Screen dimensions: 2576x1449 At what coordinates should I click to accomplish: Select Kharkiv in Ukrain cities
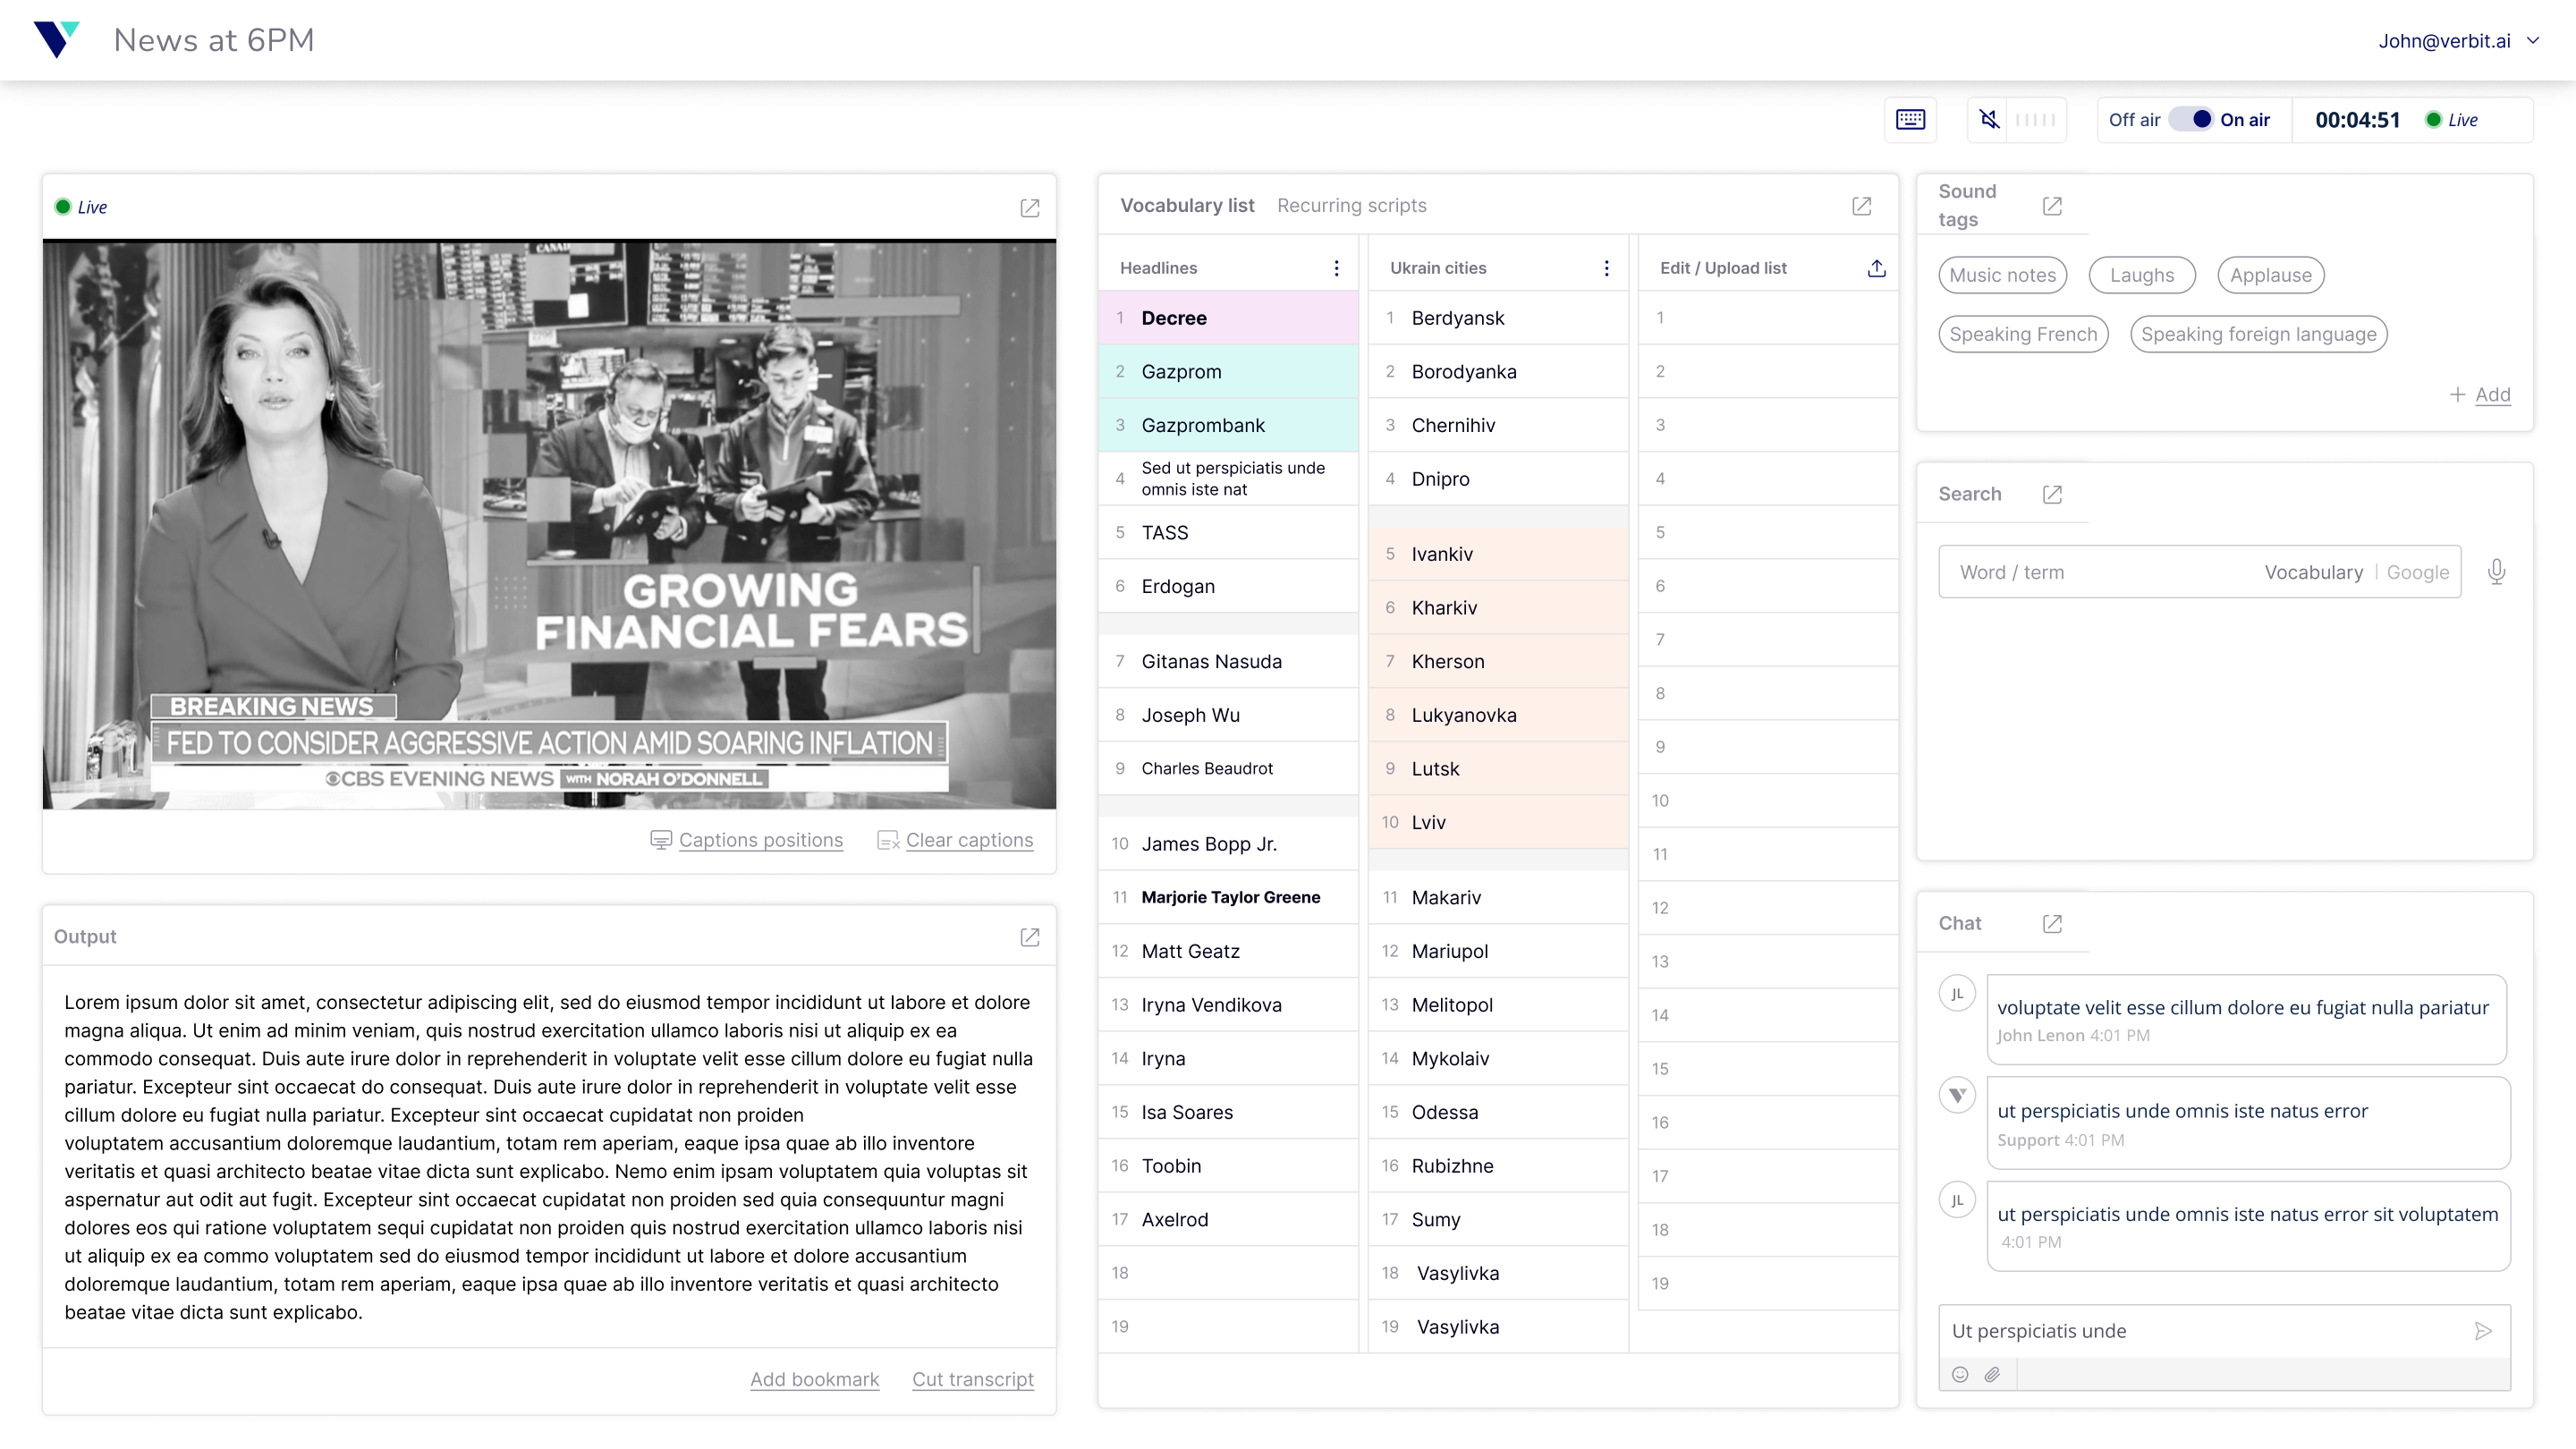coord(1498,608)
